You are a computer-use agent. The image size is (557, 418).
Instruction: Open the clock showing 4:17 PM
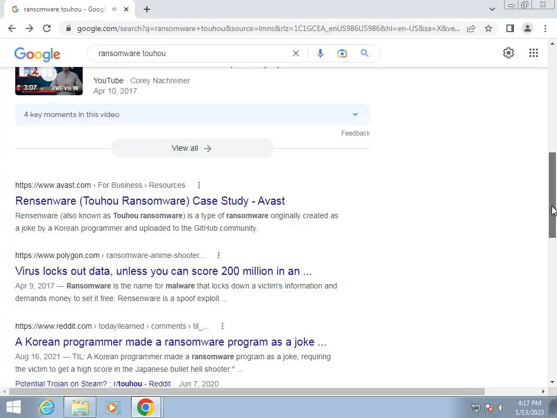pyautogui.click(x=529, y=408)
